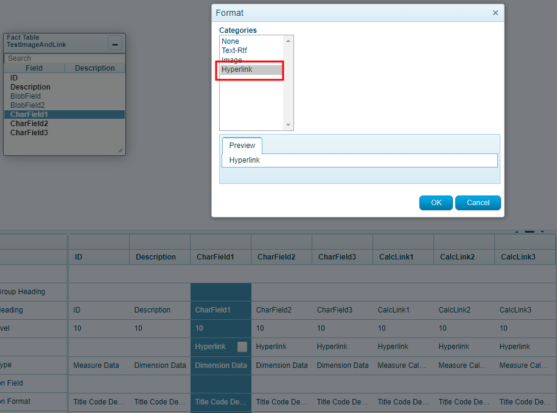
Task: Pick the Image format category
Action: coord(232,60)
